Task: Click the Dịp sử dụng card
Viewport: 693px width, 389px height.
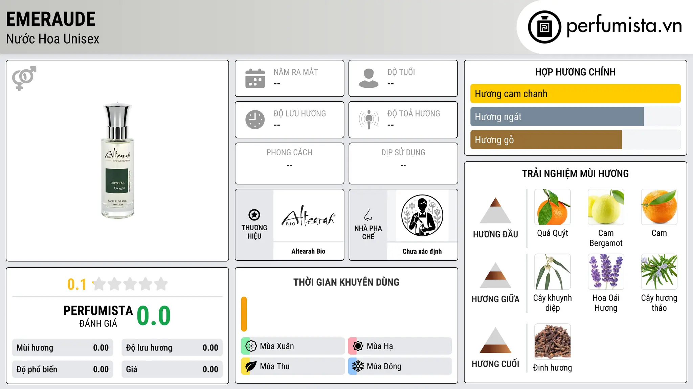Action: (403, 163)
